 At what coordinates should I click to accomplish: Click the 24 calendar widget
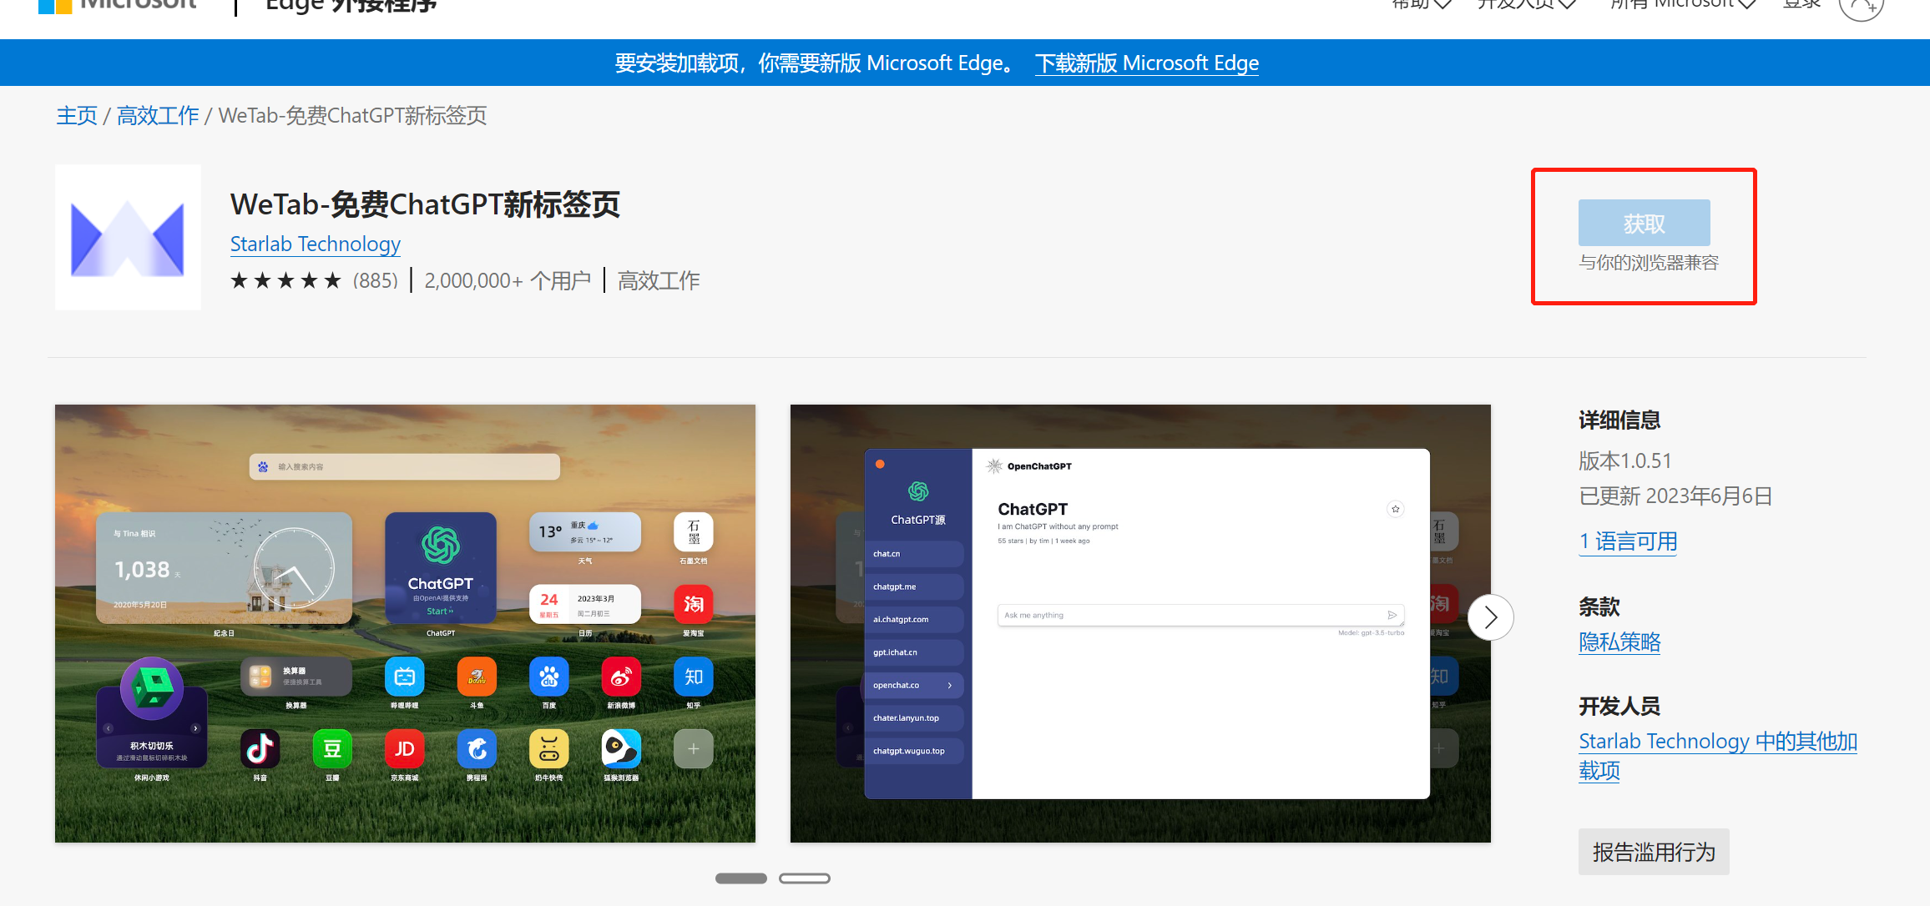[x=585, y=604]
